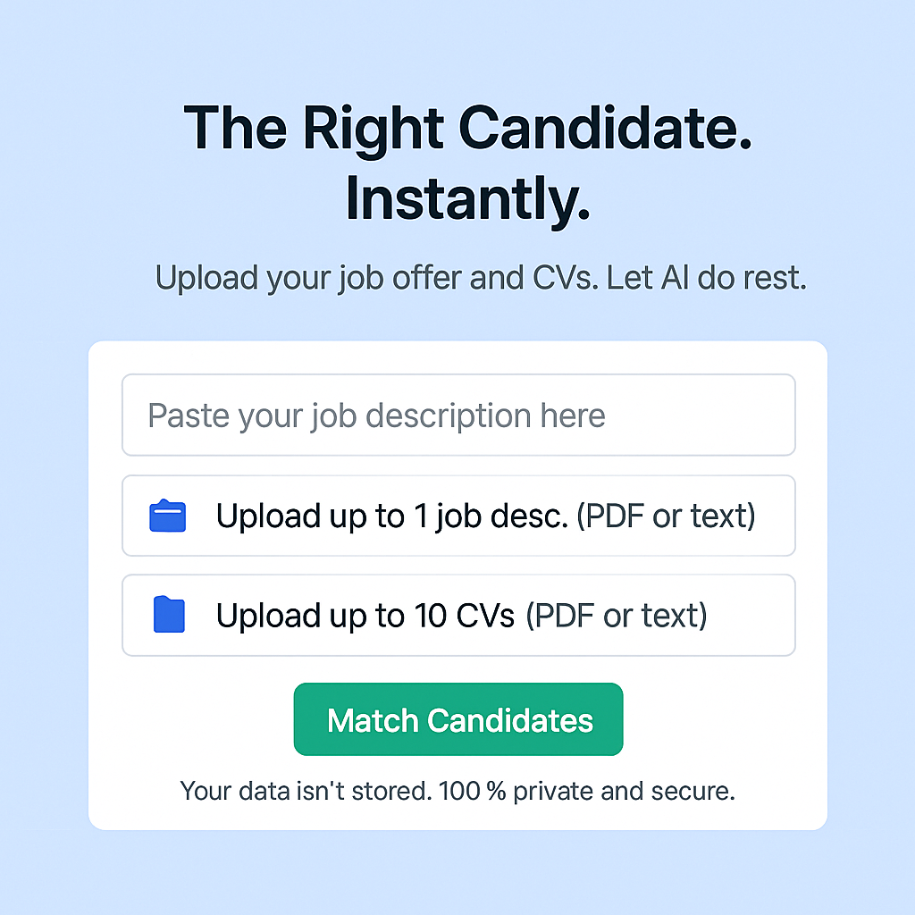Click the '100 %' text in the privacy note
915x915 pixels.
tap(472, 792)
